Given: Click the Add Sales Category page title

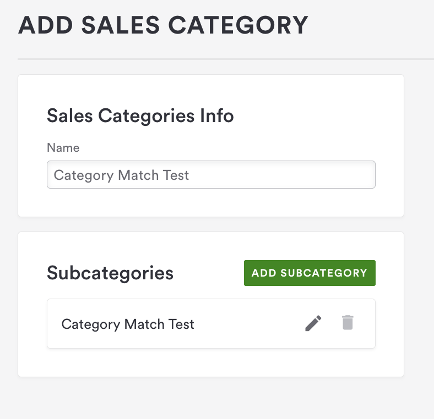Looking at the screenshot, I should 163,26.
